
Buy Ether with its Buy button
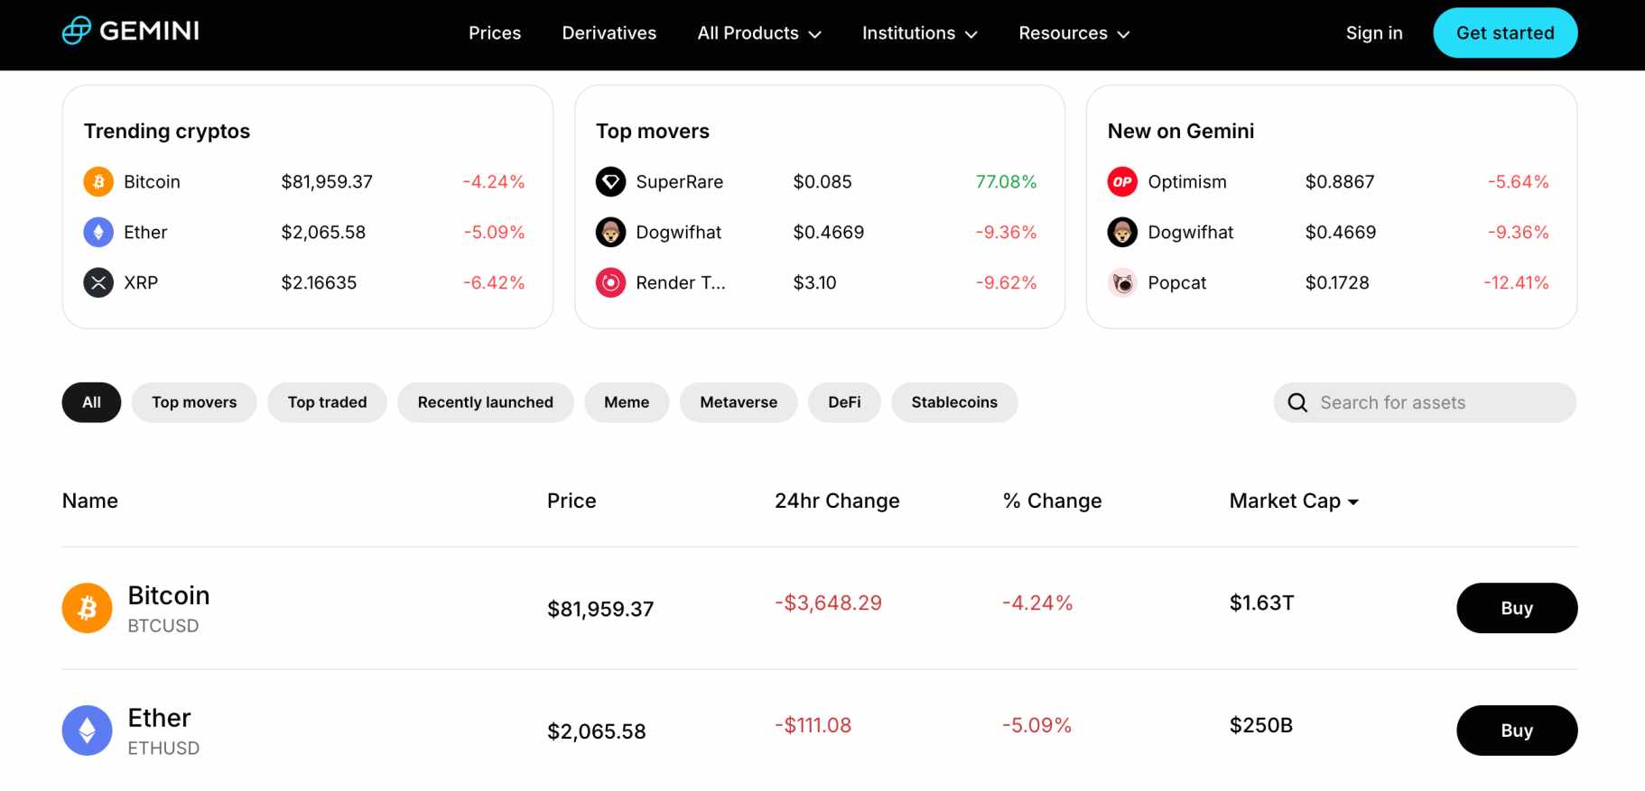[x=1517, y=731]
